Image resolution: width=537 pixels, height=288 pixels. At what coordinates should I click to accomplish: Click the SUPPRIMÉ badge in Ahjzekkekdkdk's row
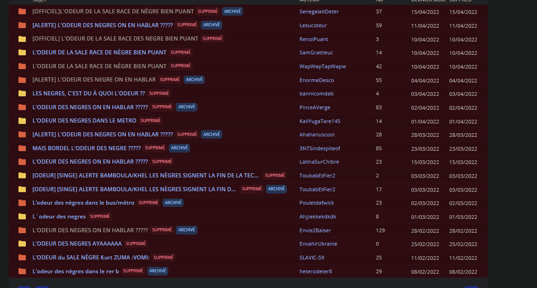(100, 217)
